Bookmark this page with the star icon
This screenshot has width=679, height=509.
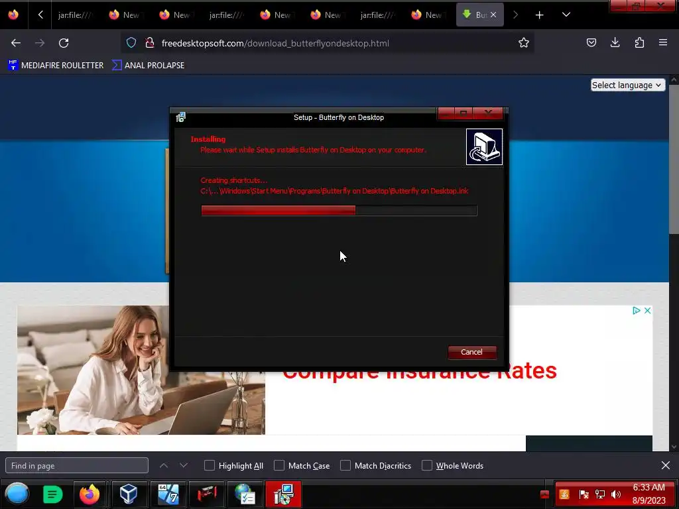click(x=524, y=43)
